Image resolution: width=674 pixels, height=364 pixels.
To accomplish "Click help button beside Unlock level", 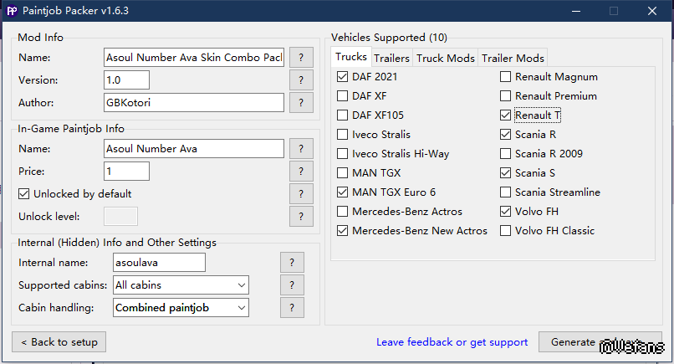I will point(301,217).
